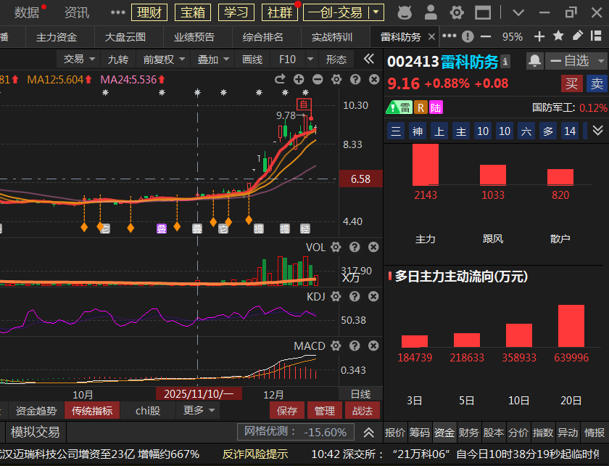The height and width of the screenshot is (466, 609).
Task: Open settings gear in the title bar
Action: click(x=457, y=13)
